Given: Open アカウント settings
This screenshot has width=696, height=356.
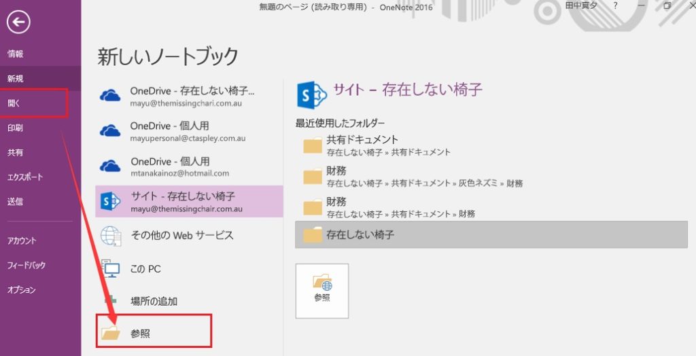Looking at the screenshot, I should click(22, 241).
